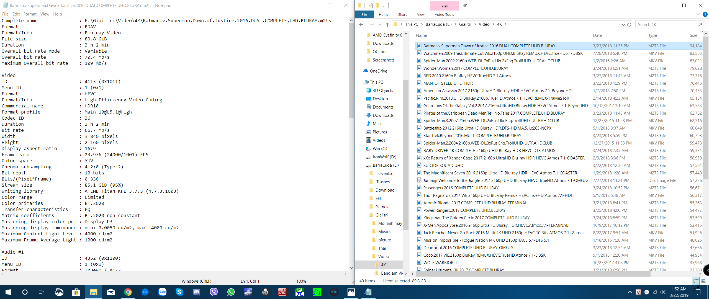Select MAN_OF_STEEL_UHD_HDR file
The width and height of the screenshot is (709, 299).
448,83
